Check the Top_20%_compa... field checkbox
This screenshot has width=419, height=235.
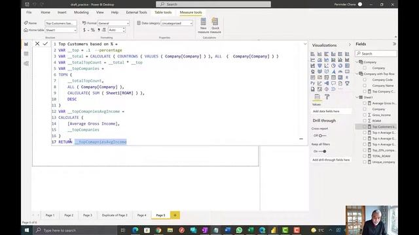(x=365, y=150)
